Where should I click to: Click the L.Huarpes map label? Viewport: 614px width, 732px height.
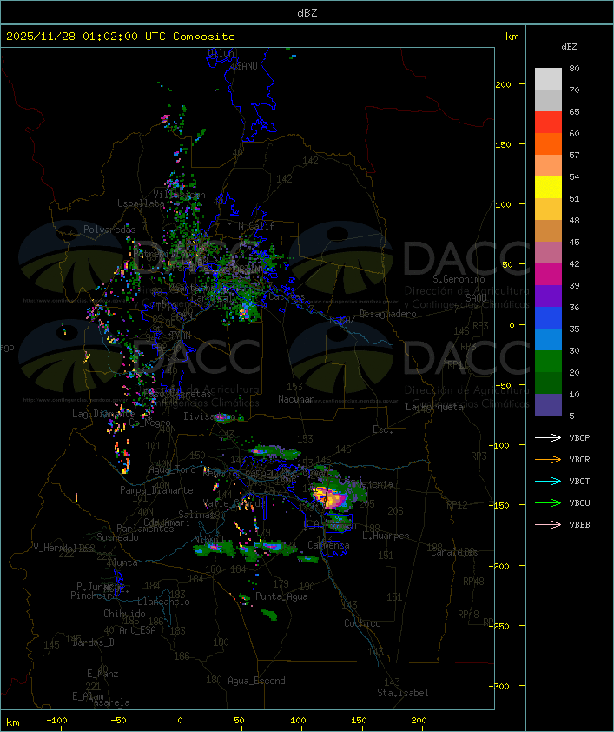[386, 536]
